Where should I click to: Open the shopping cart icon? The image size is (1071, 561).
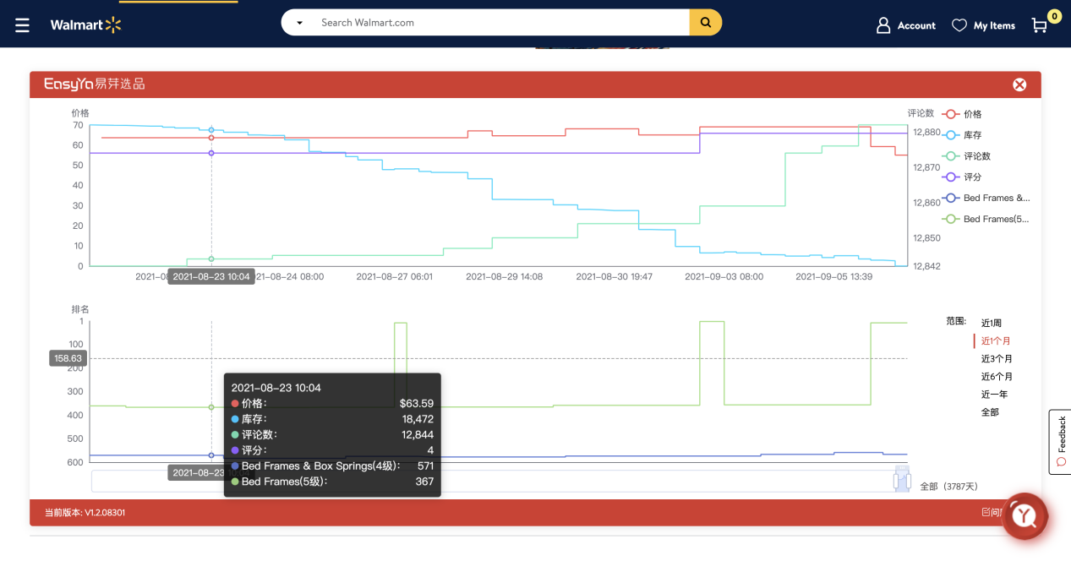click(x=1040, y=25)
